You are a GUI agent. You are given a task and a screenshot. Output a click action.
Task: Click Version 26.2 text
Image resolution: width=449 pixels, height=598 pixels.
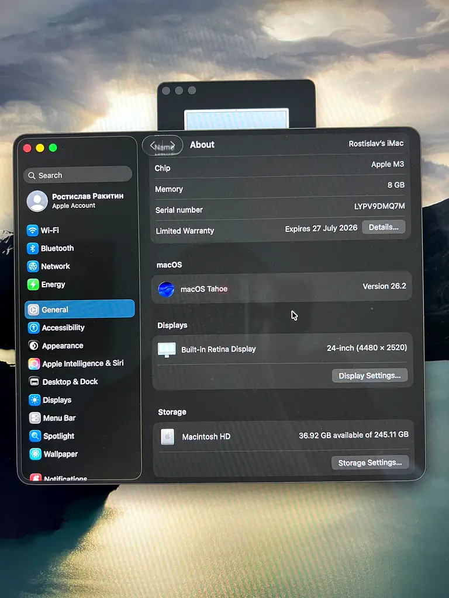coord(385,286)
